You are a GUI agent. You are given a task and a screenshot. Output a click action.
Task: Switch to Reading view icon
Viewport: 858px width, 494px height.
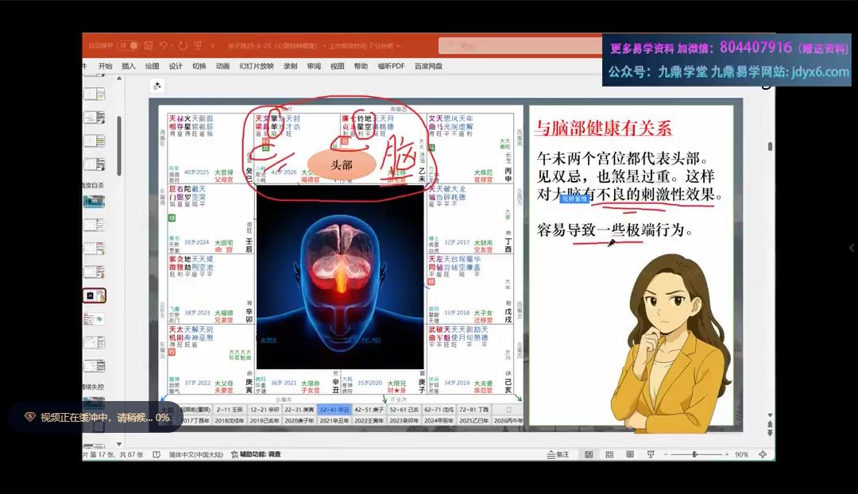pos(630,454)
